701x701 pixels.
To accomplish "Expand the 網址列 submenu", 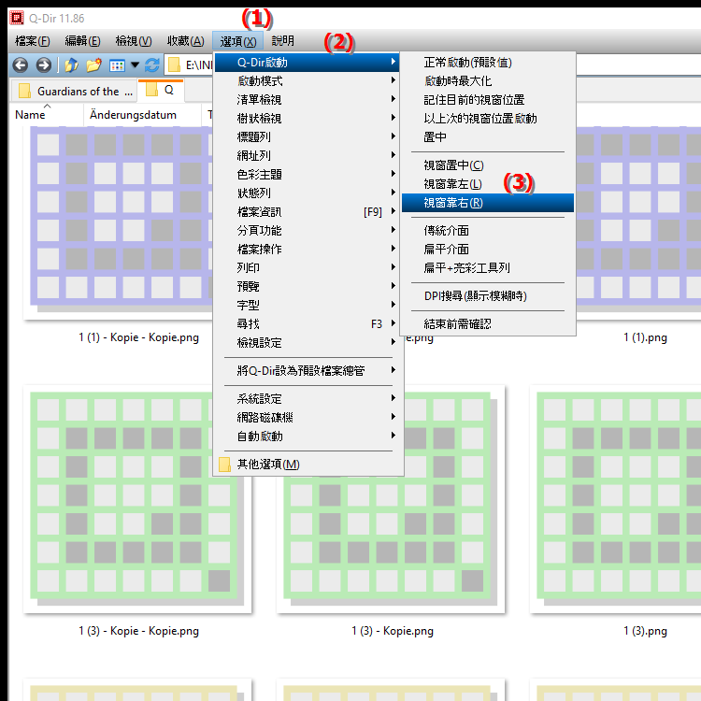I will pos(308,155).
